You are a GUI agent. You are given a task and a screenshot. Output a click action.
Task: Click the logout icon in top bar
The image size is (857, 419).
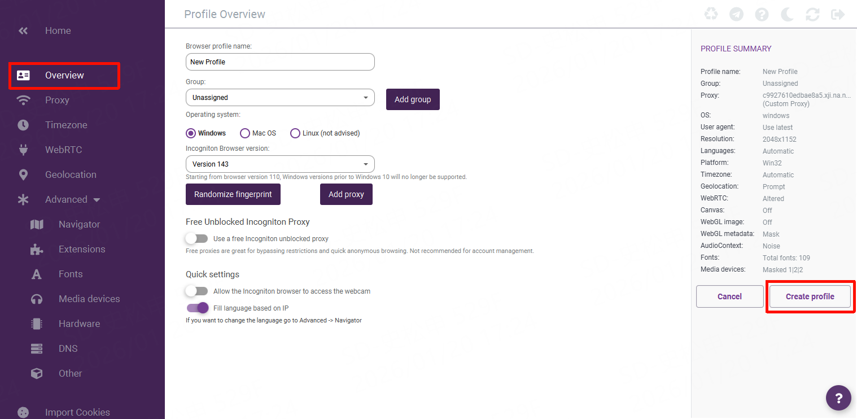click(x=838, y=14)
